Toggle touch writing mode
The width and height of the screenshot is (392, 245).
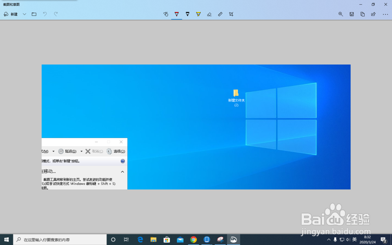click(x=166, y=14)
